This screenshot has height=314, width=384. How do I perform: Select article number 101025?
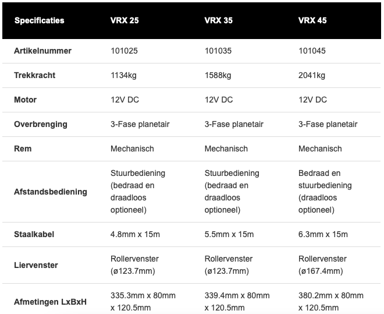[x=124, y=51]
